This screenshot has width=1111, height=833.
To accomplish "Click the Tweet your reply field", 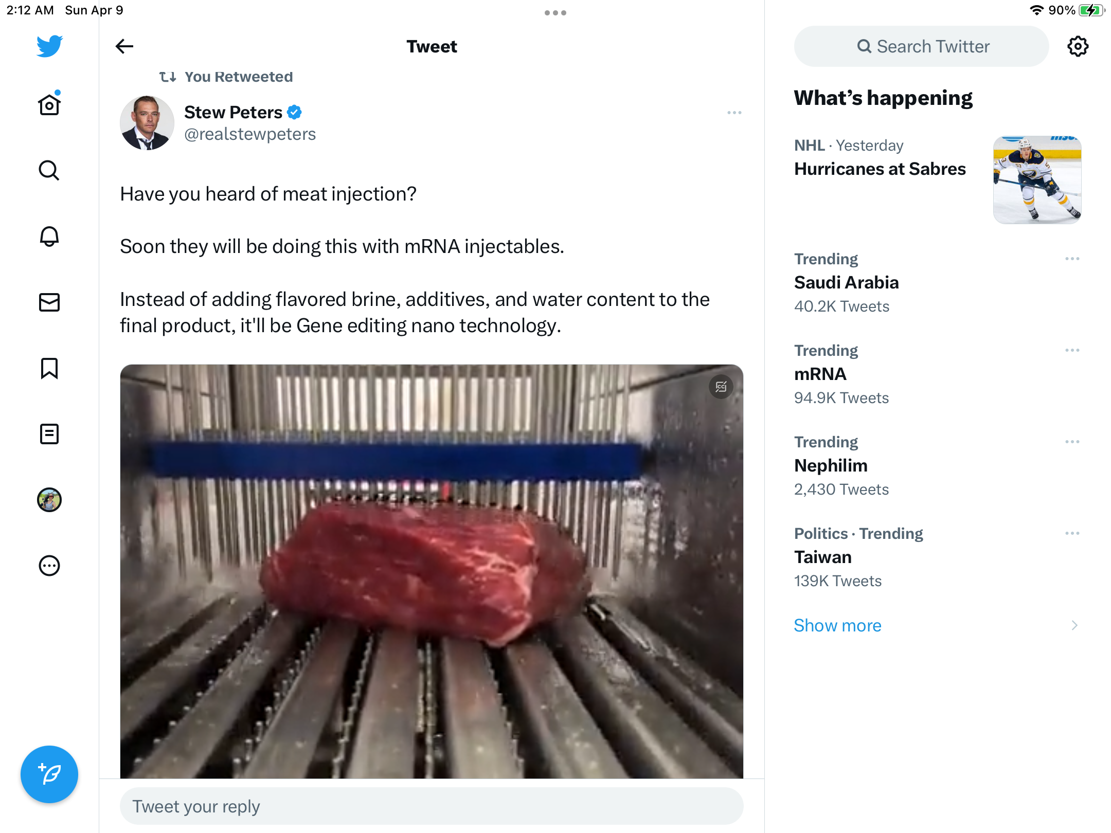I will (431, 806).
